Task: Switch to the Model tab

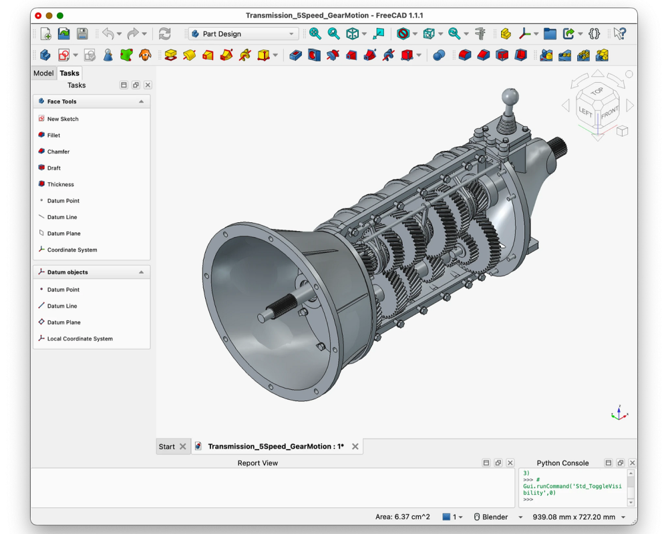Action: [43, 73]
